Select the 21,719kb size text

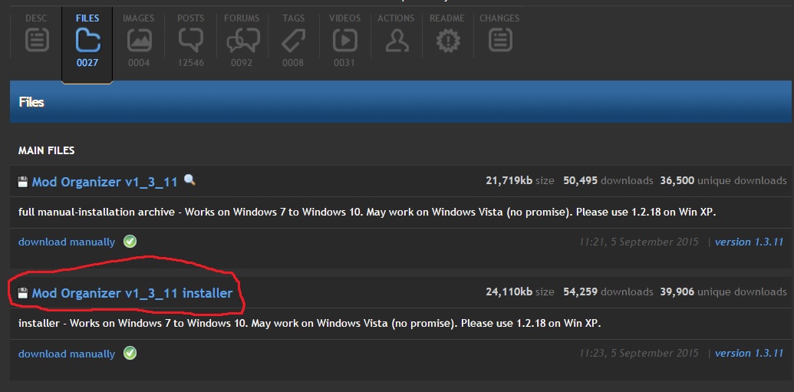[x=519, y=180]
